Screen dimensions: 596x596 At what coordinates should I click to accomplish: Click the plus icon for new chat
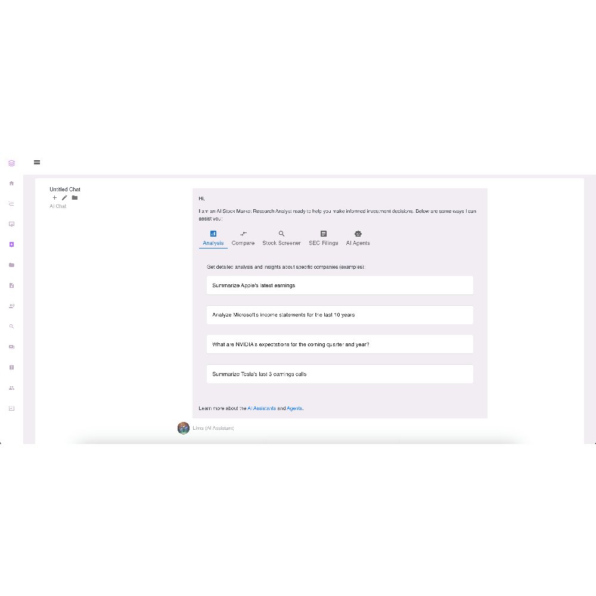(x=55, y=197)
